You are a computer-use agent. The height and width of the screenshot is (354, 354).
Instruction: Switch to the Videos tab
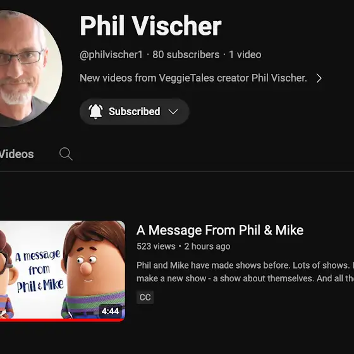(16, 154)
